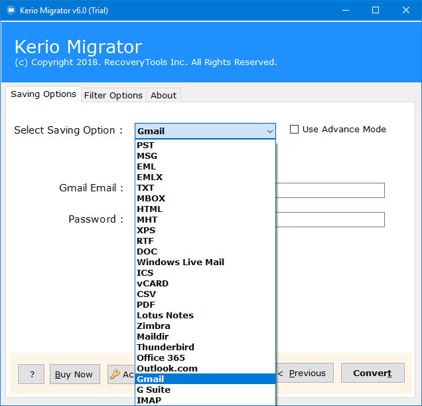The width and height of the screenshot is (422, 406).
Task: Choose MSG from the saving list
Action: [x=205, y=156]
